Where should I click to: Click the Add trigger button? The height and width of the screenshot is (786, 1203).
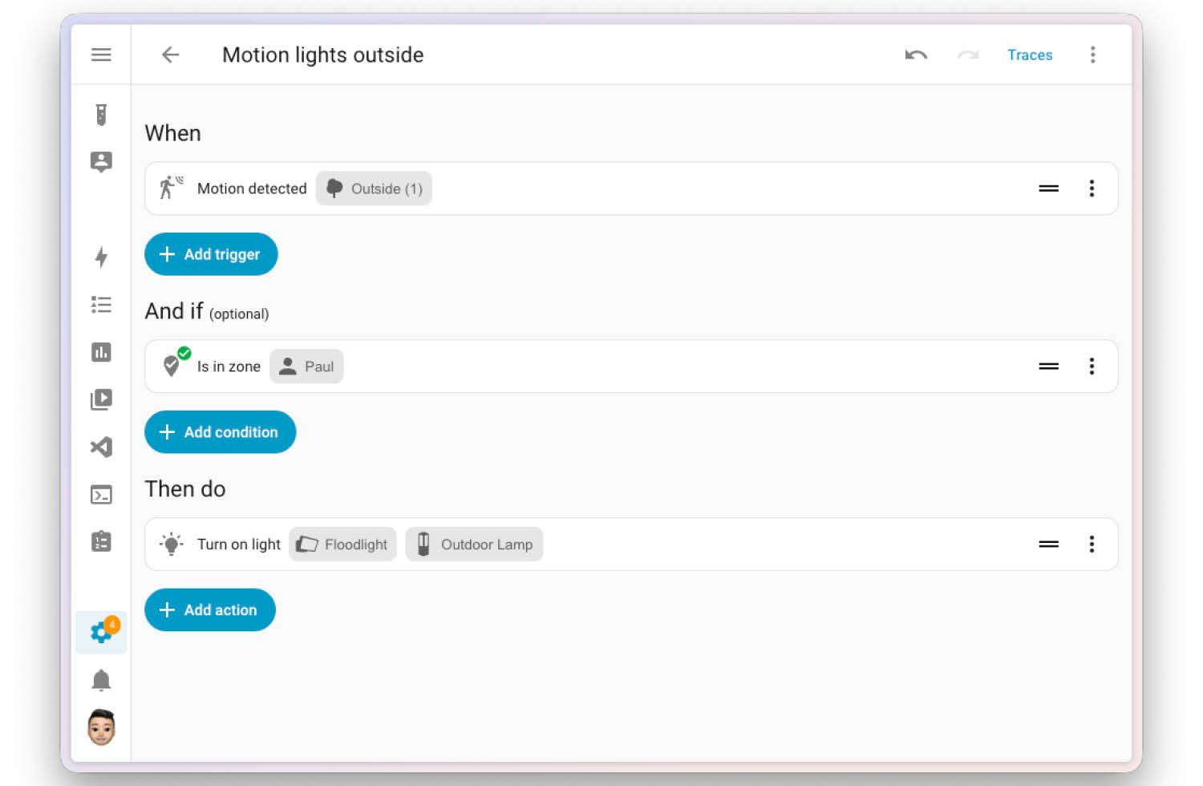211,254
